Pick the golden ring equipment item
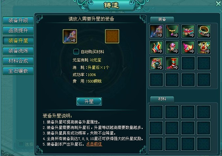The height and width of the screenshot is (156, 222). tap(204, 31)
